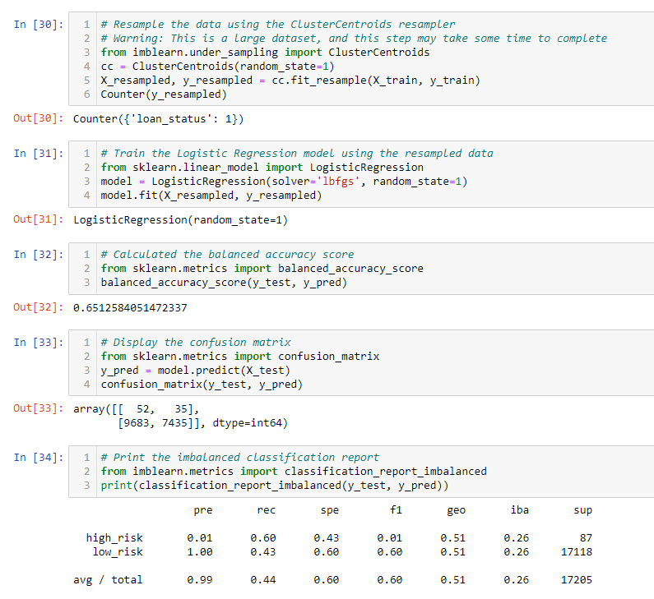654x599 pixels.
Task: Click the In [32]: prompt label
Action: click(39, 255)
